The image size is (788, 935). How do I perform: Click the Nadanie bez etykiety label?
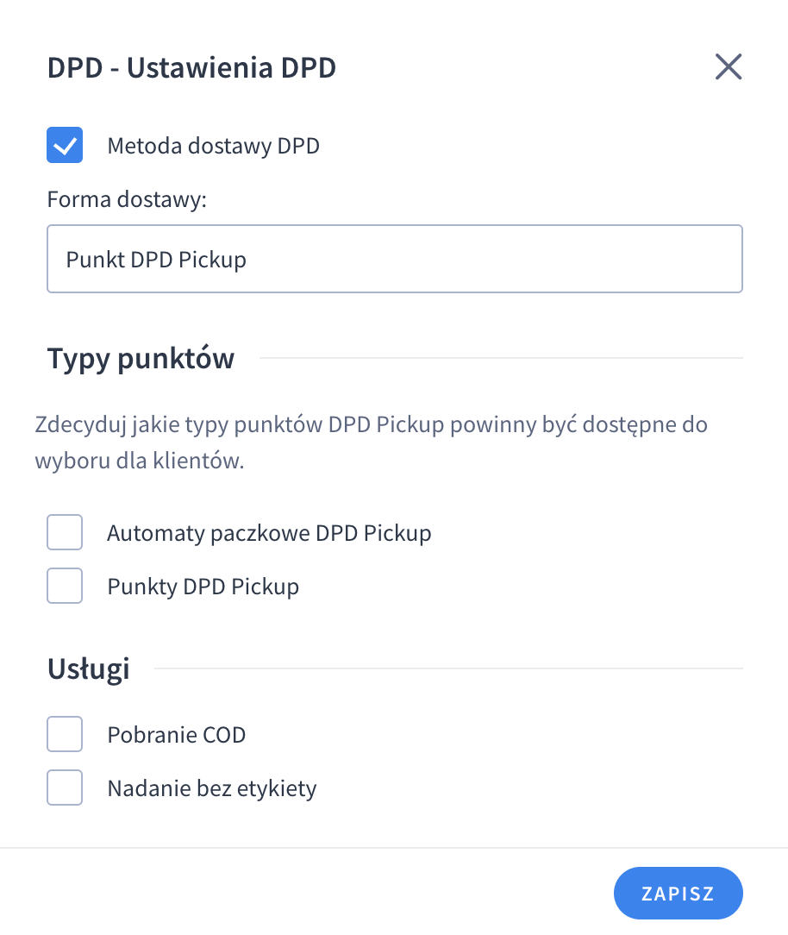[211, 788]
